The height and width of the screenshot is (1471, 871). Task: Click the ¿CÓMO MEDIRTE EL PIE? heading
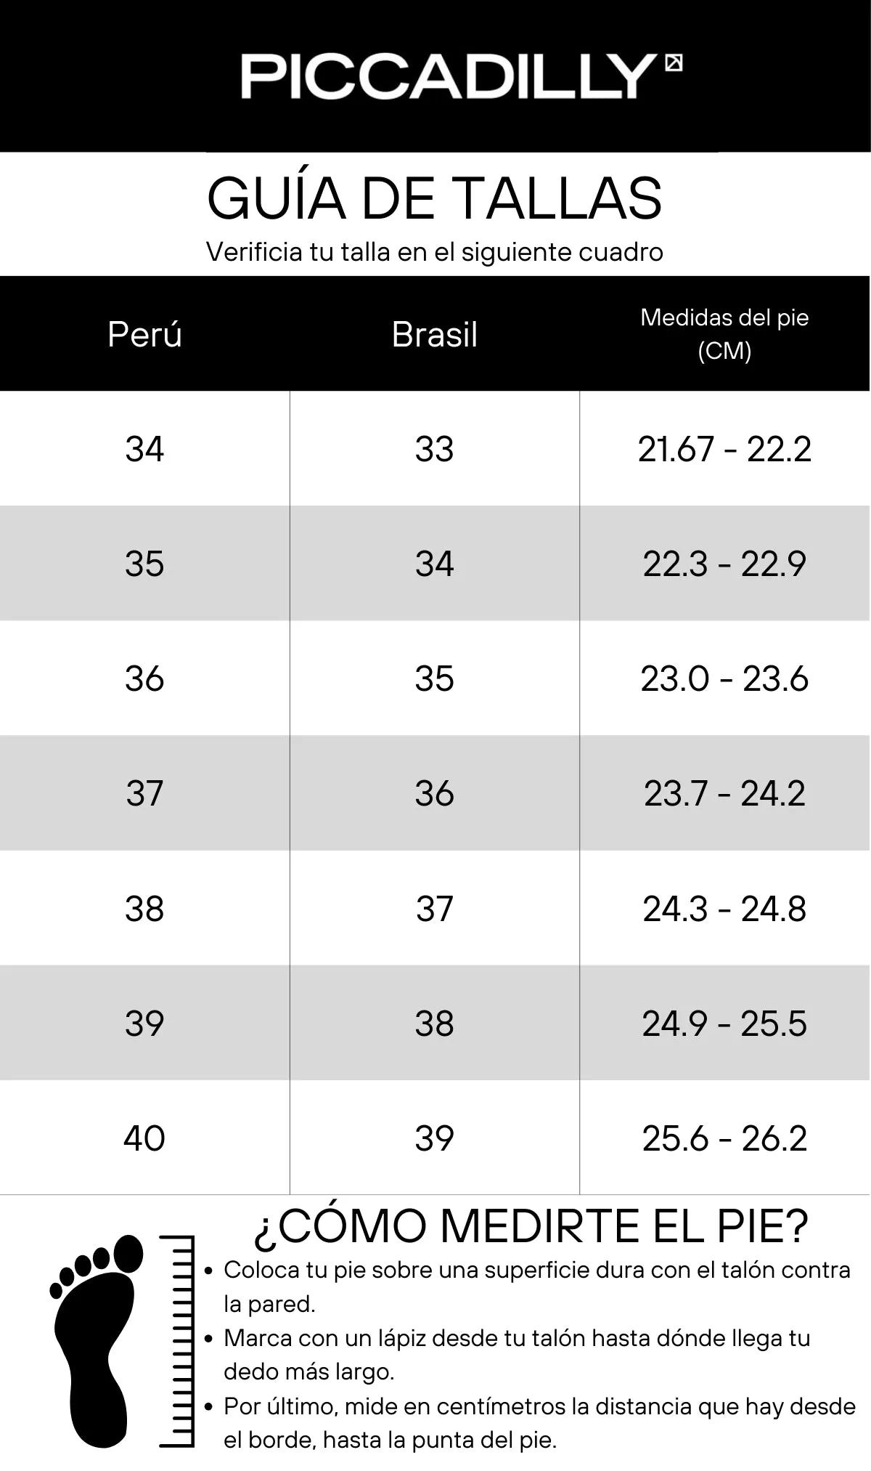tap(531, 1226)
